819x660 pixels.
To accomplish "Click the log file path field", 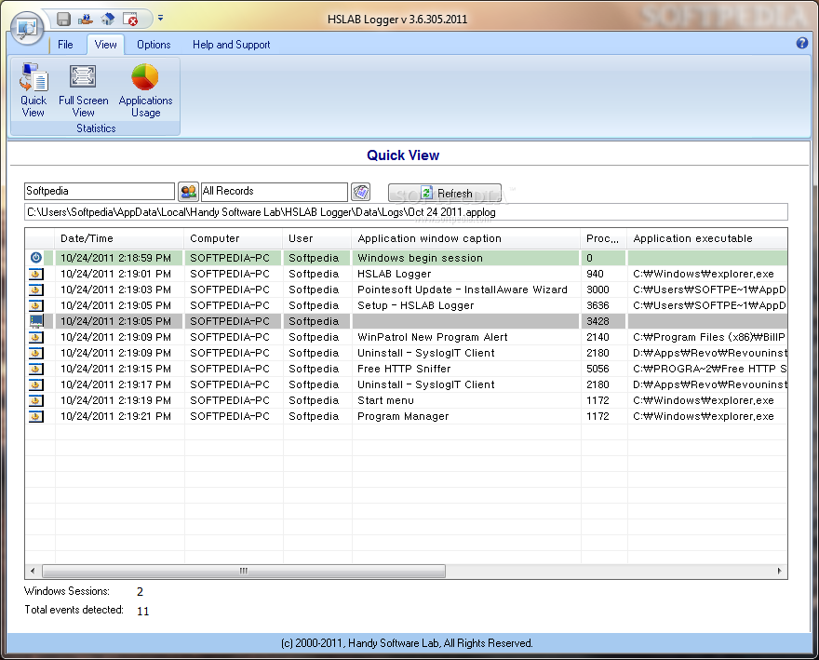I will tap(406, 212).
